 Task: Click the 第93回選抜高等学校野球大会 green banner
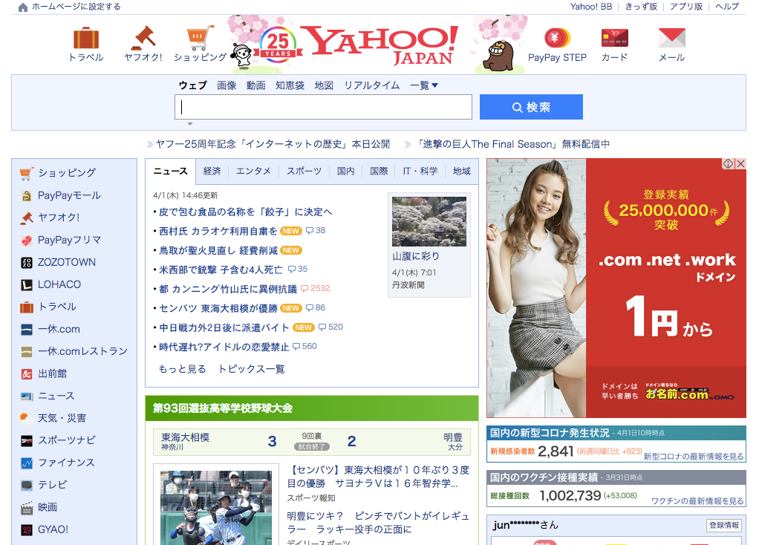312,408
